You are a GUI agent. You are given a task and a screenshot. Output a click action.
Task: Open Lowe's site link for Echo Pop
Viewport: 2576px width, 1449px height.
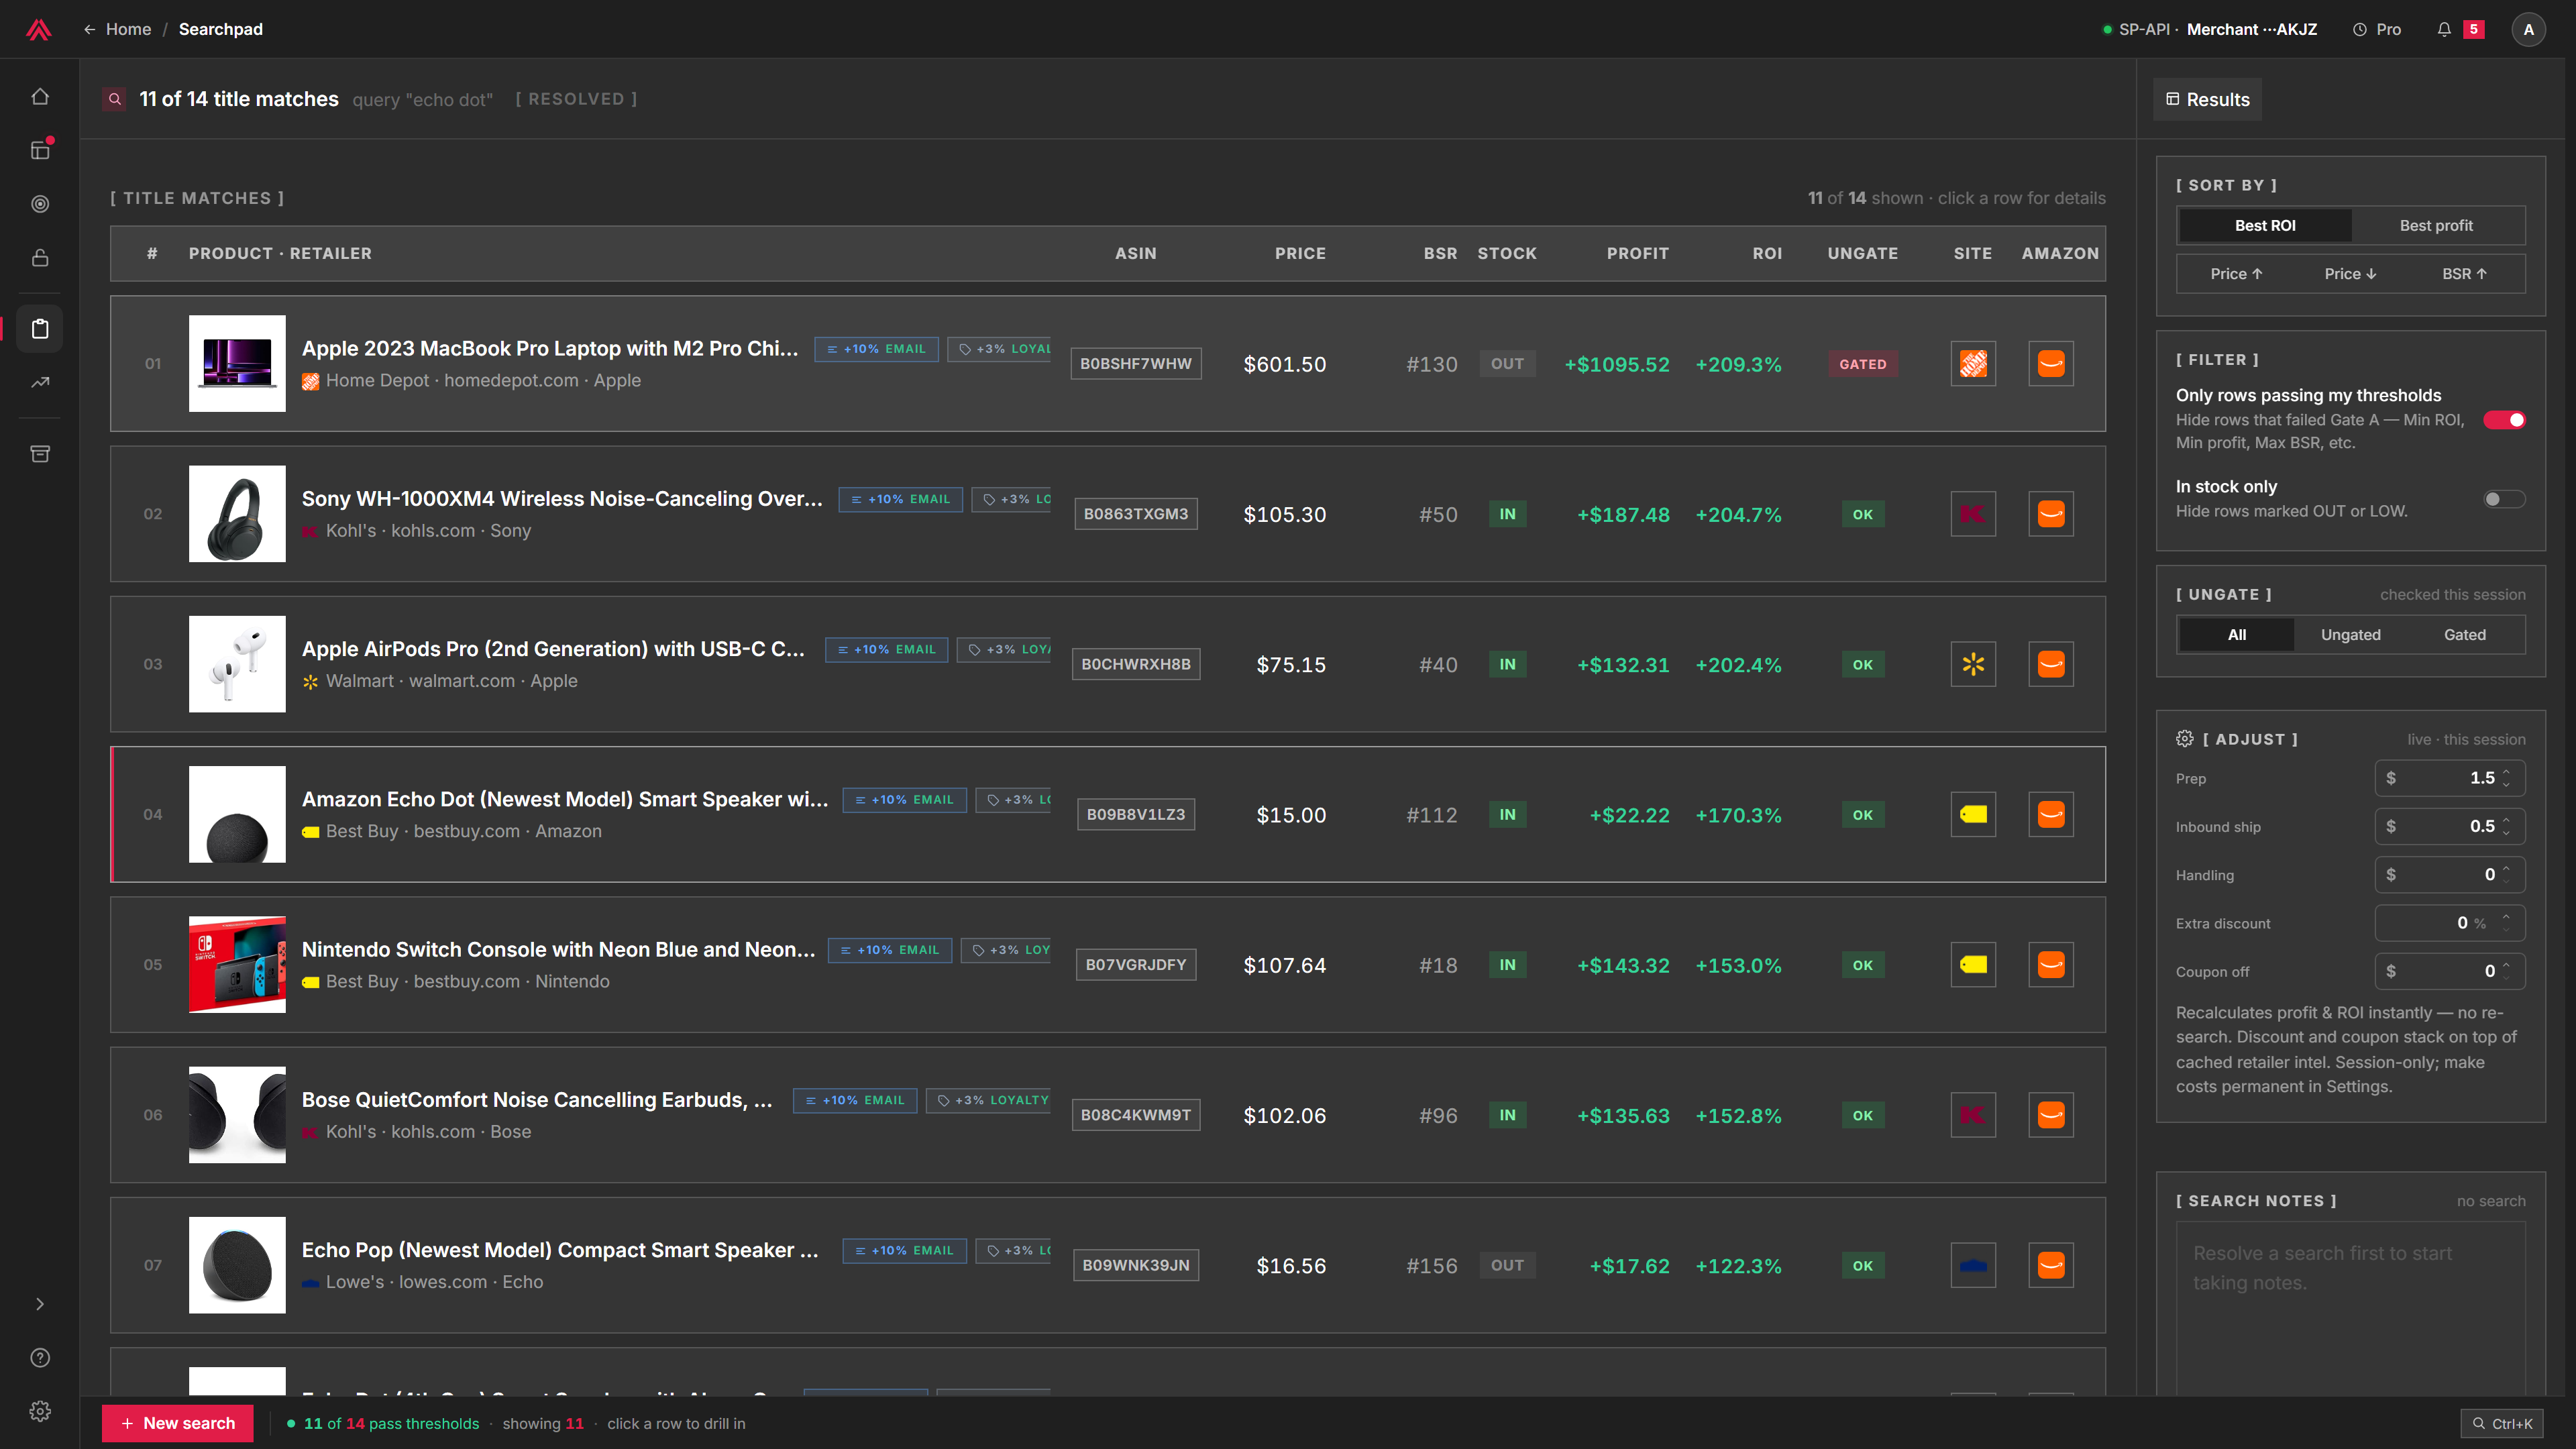[1973, 1265]
